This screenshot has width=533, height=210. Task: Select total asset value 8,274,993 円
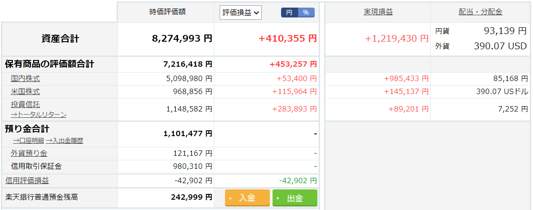tap(182, 39)
